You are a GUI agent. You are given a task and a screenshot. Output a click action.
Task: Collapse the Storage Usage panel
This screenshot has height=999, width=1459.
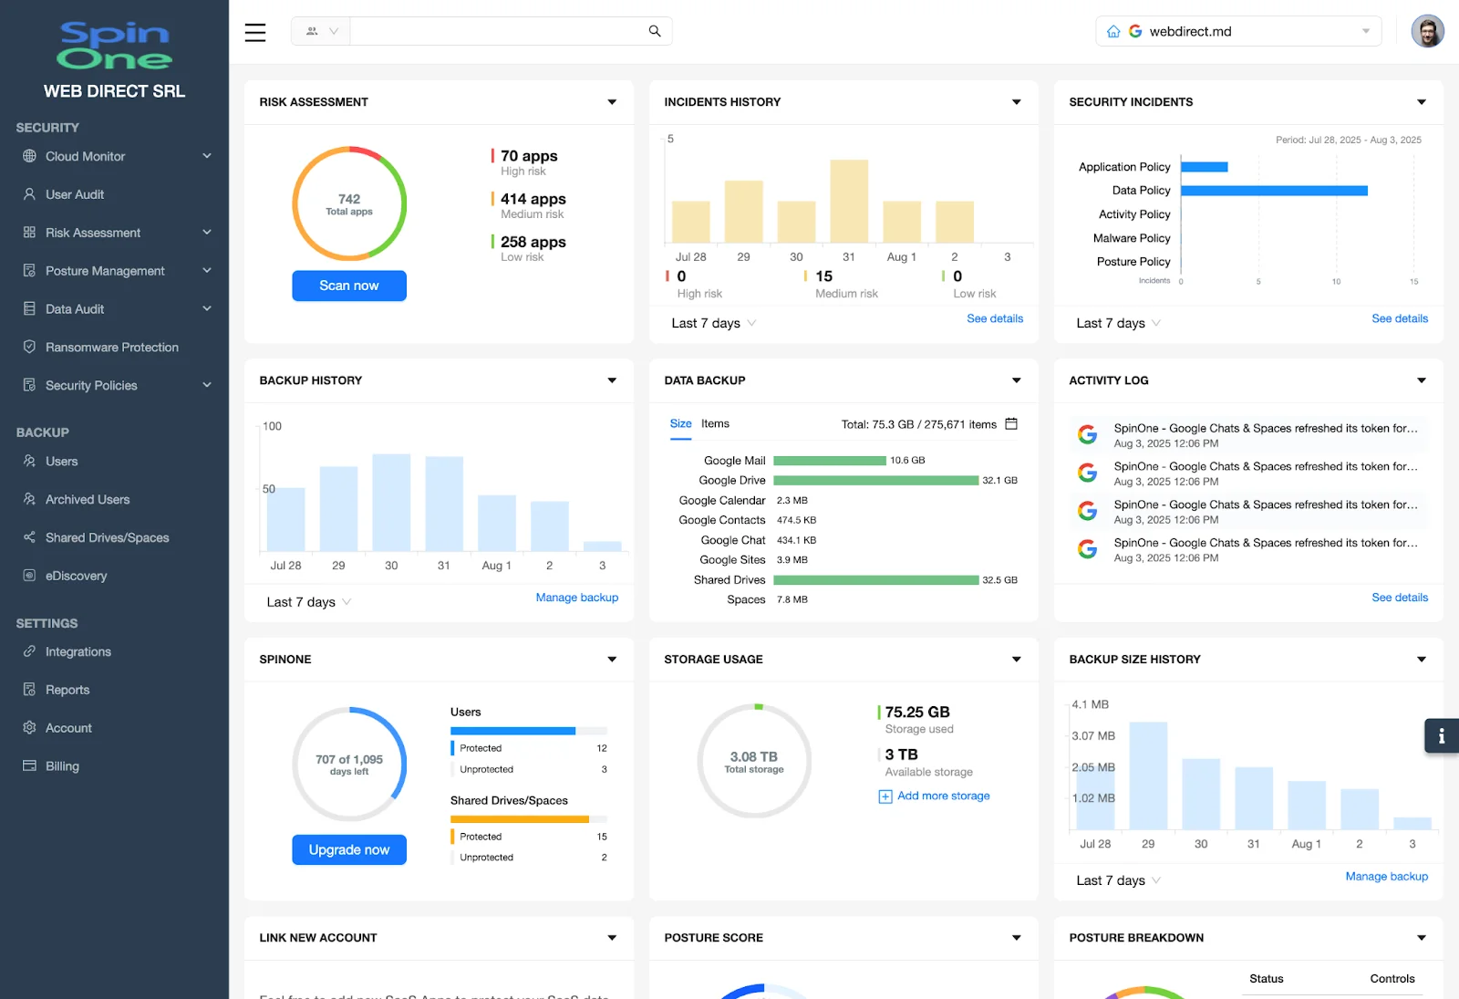(x=1015, y=659)
